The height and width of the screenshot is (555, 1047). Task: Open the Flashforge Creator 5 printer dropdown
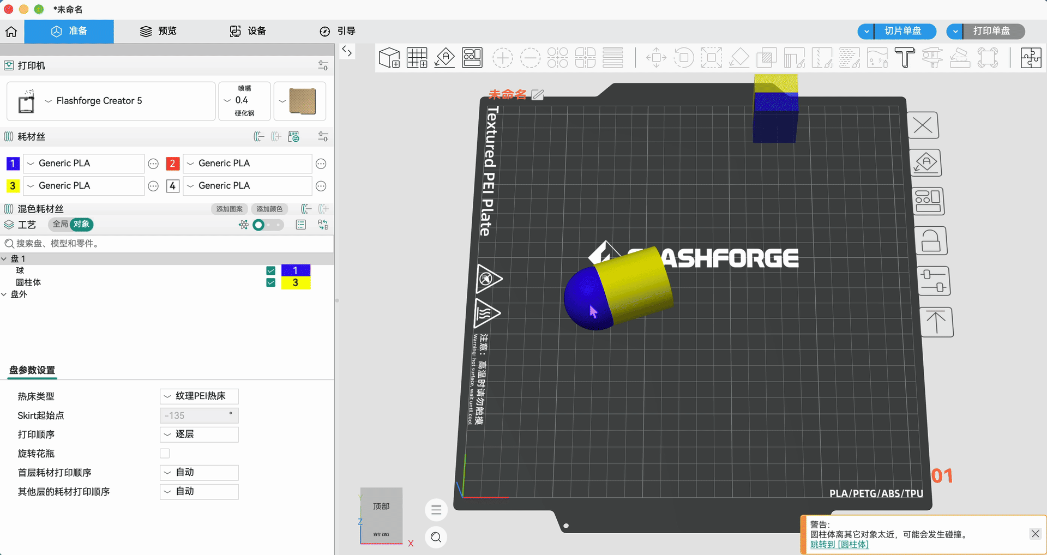111,101
